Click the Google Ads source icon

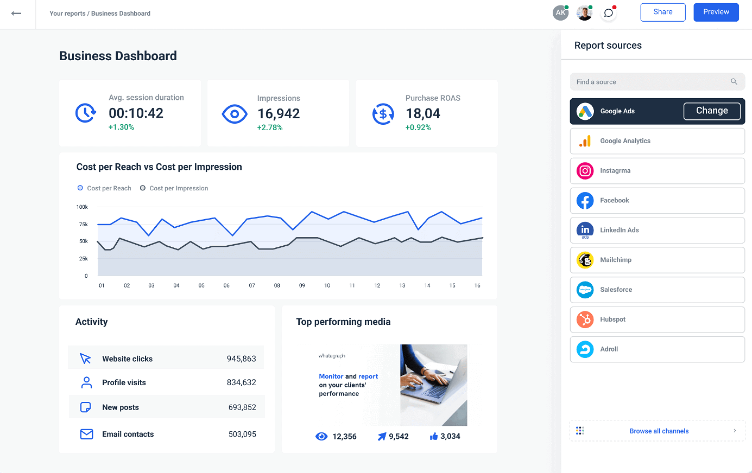pos(585,111)
